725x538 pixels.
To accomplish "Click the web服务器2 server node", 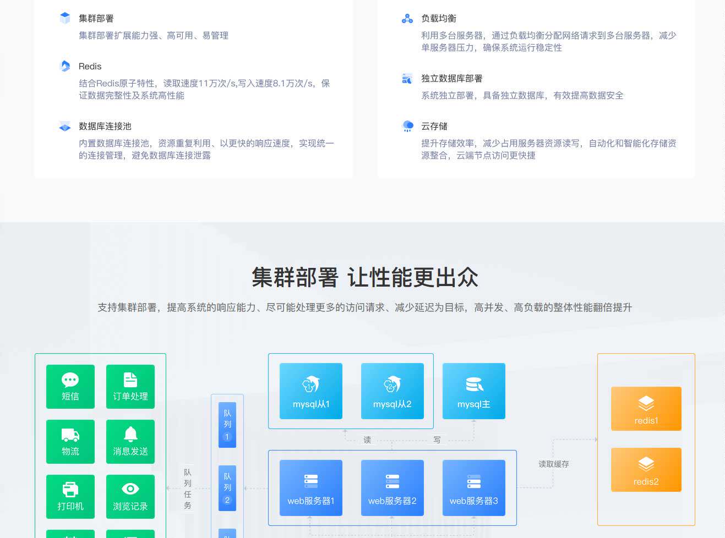I will point(393,488).
